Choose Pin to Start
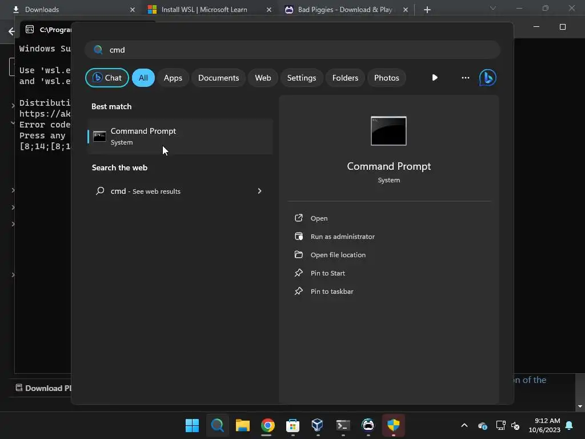This screenshot has width=585, height=439. [327, 273]
